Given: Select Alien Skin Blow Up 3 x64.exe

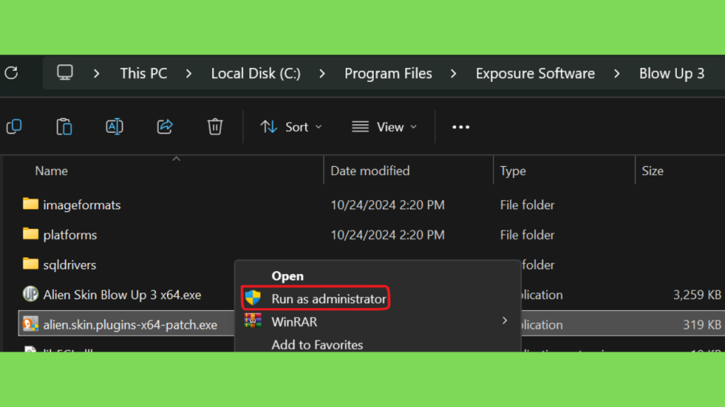Looking at the screenshot, I should (122, 295).
